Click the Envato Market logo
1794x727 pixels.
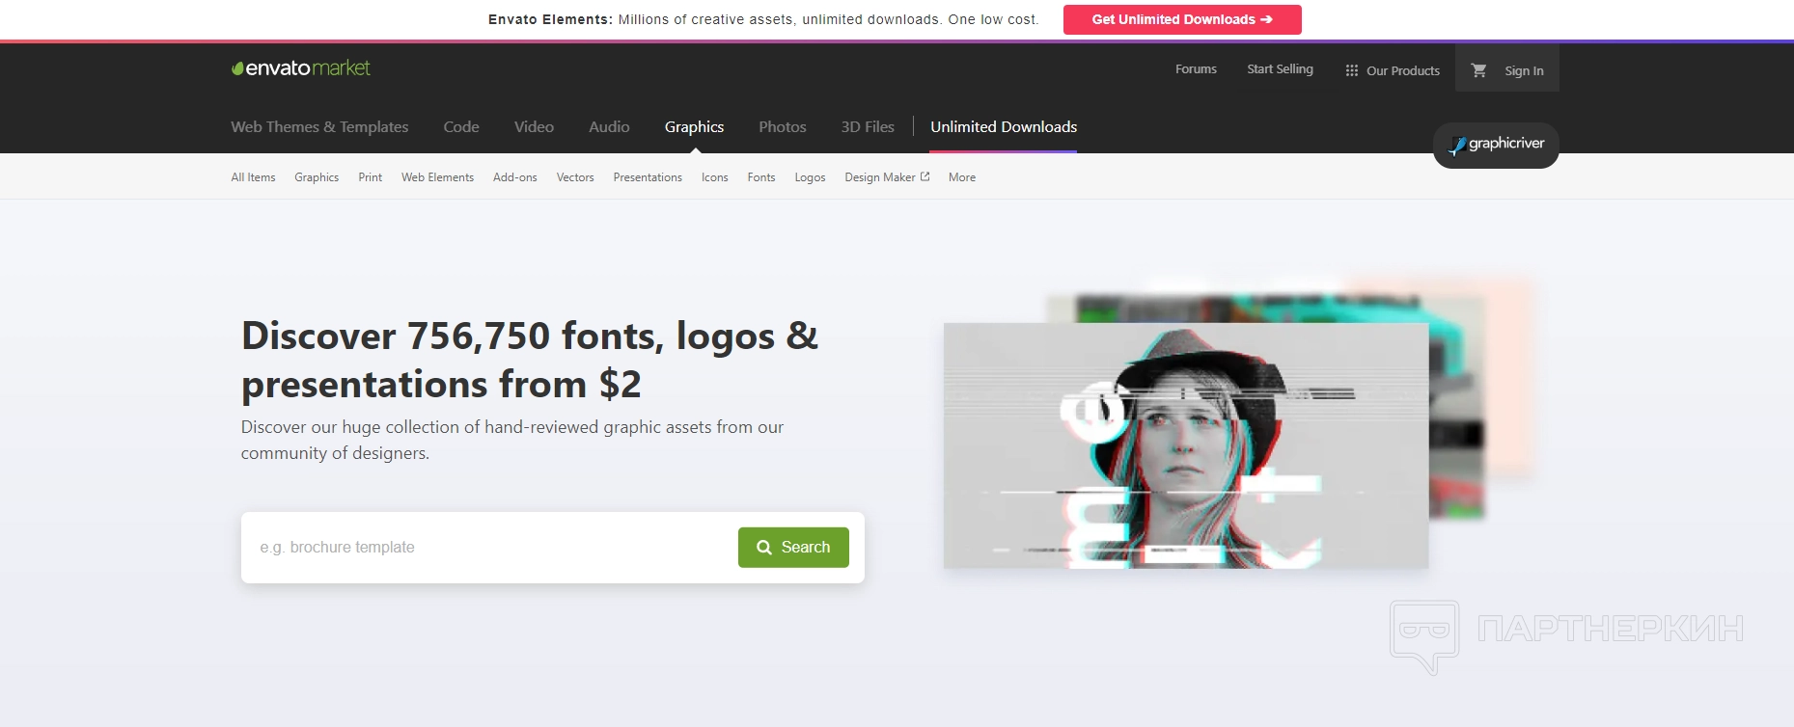pos(300,68)
